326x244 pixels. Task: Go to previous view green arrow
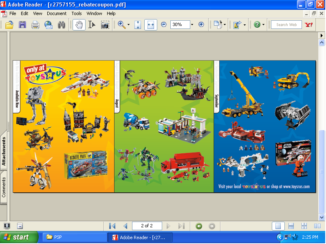coord(199,226)
